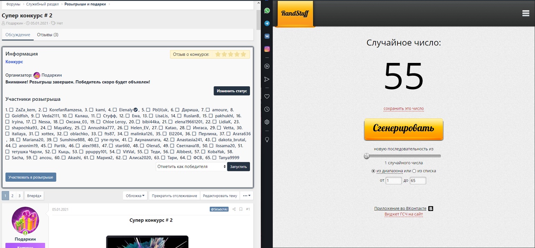The width and height of the screenshot is (535, 248).
Task: Bookmark post #1 using the bookmark icon
Action: pos(241,209)
